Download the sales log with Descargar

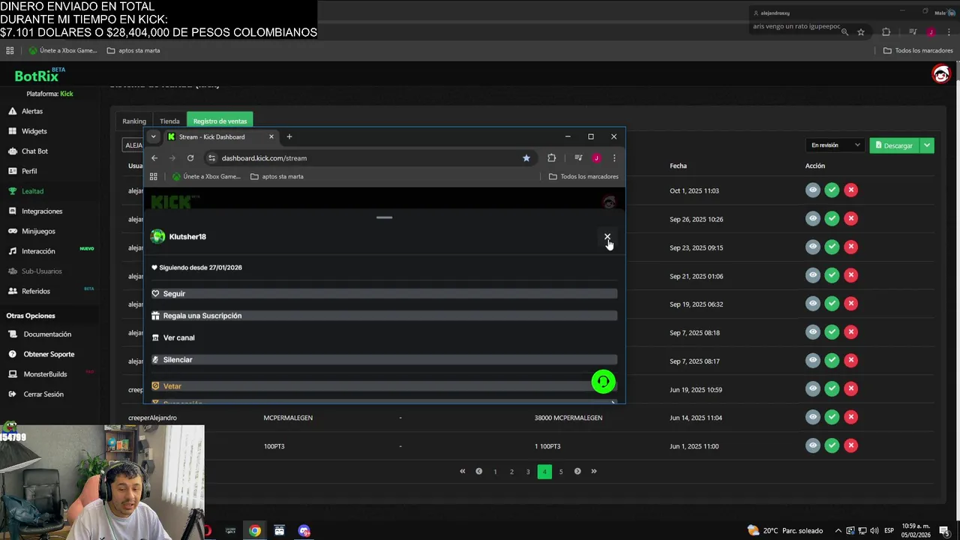(894, 145)
